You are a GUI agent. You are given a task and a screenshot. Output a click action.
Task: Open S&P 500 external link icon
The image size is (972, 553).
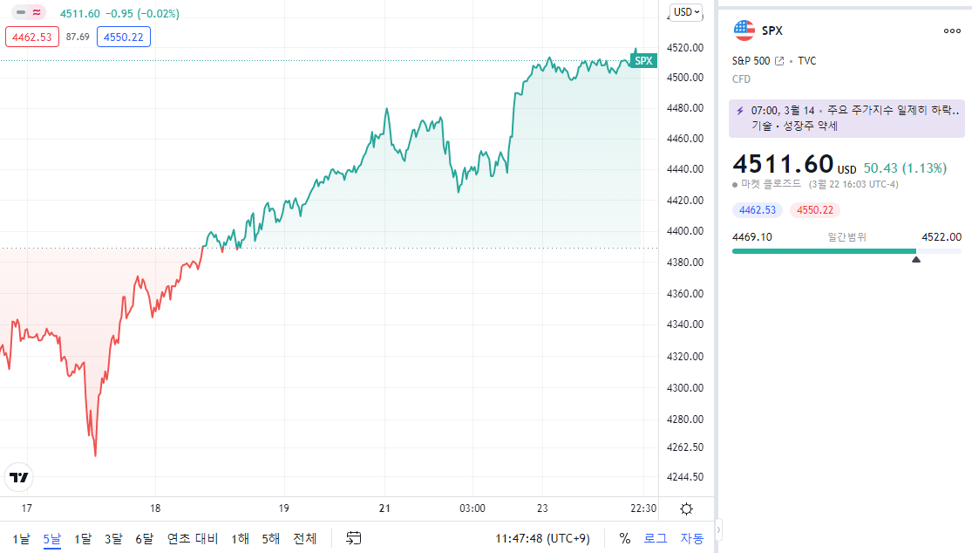(779, 61)
